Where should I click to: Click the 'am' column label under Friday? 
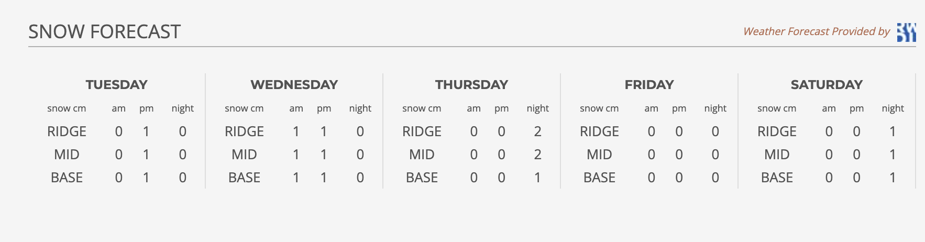click(x=651, y=108)
